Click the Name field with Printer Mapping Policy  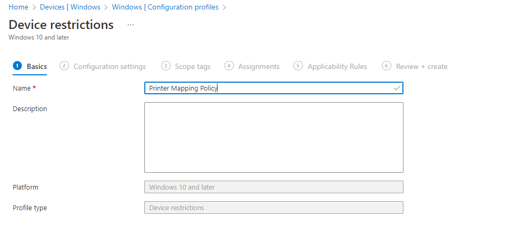click(273, 88)
